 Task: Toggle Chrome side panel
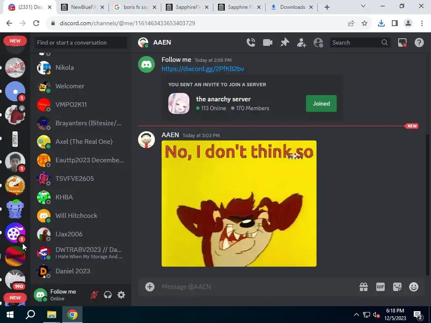tap(395, 24)
